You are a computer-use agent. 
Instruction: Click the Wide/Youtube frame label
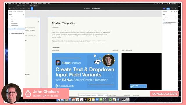point(56,50)
